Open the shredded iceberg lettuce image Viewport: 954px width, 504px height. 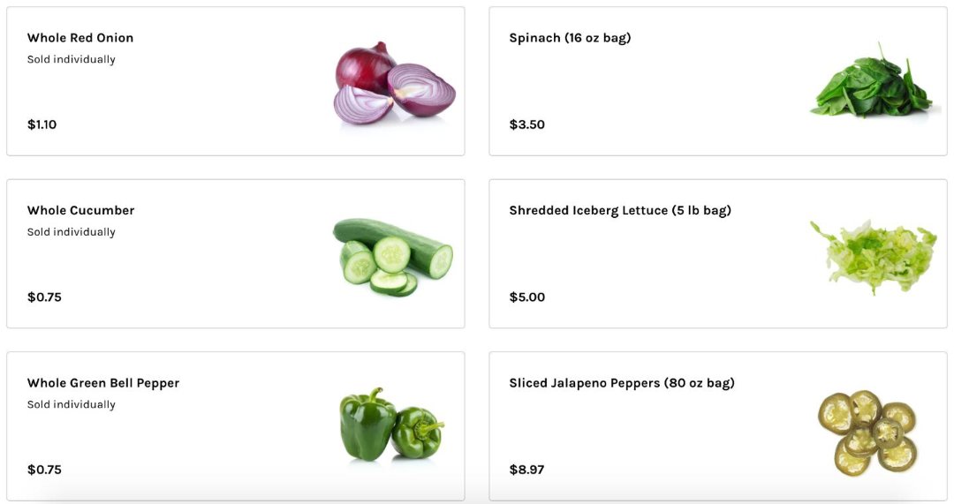tap(873, 255)
